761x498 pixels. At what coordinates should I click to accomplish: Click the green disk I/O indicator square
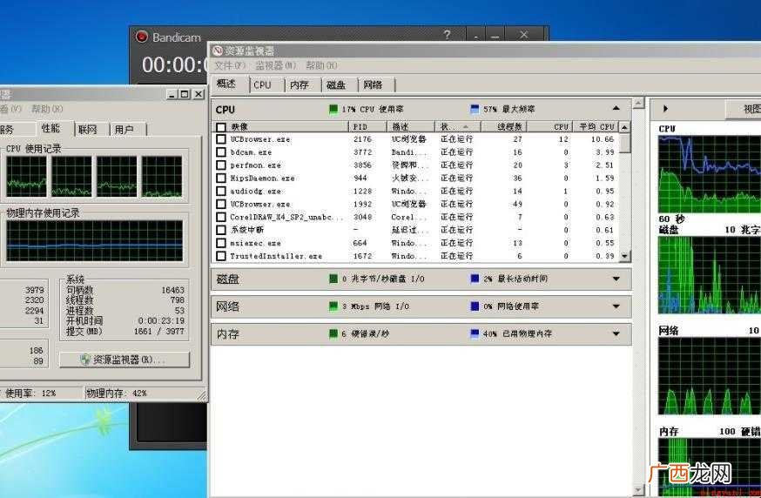(333, 279)
